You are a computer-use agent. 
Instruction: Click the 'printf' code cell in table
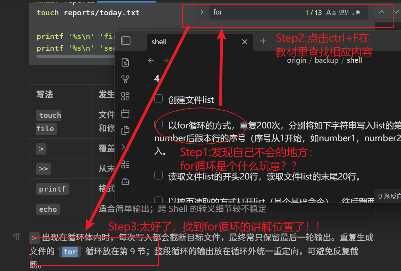point(52,189)
